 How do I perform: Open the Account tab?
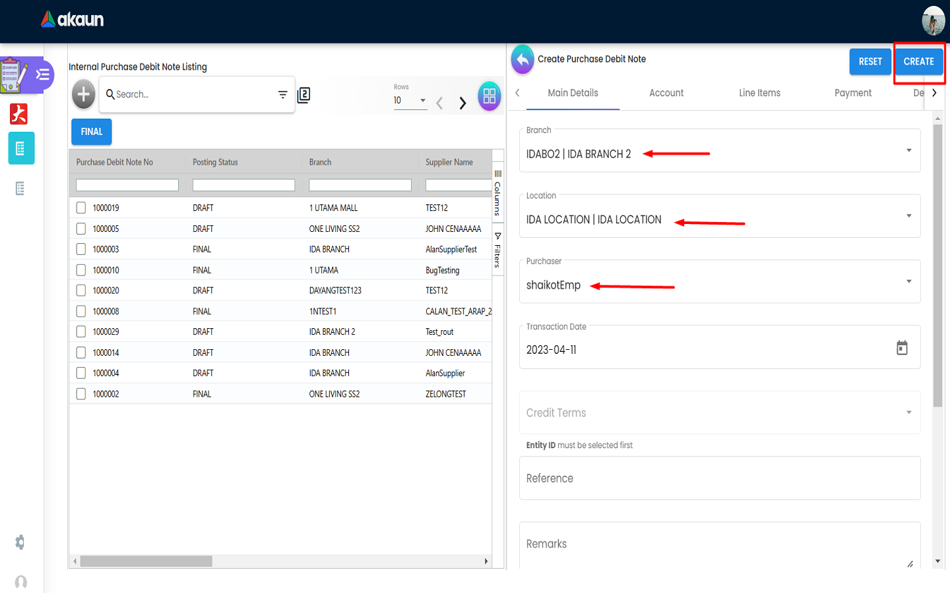click(x=666, y=93)
